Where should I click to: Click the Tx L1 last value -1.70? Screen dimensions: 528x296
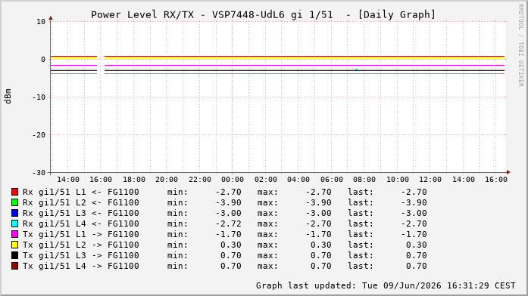coord(414,234)
